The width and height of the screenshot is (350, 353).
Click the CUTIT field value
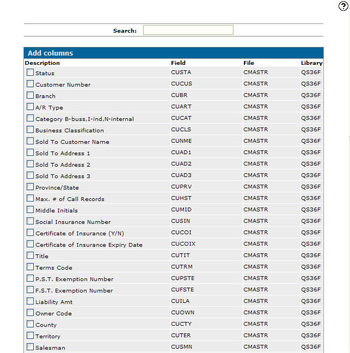[180, 255]
